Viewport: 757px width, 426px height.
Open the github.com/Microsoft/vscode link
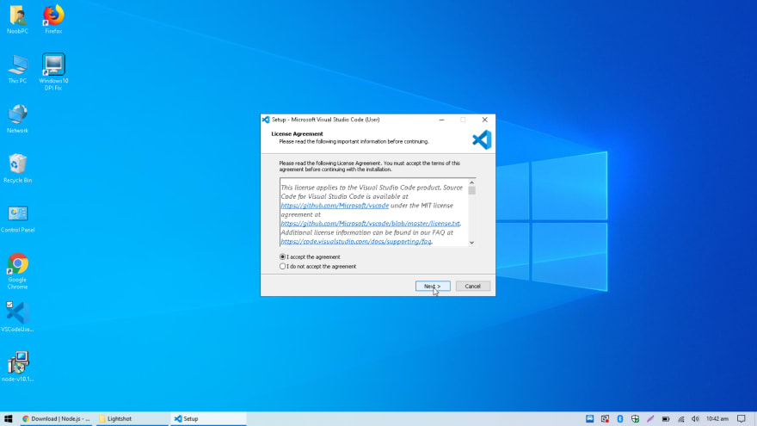335,206
